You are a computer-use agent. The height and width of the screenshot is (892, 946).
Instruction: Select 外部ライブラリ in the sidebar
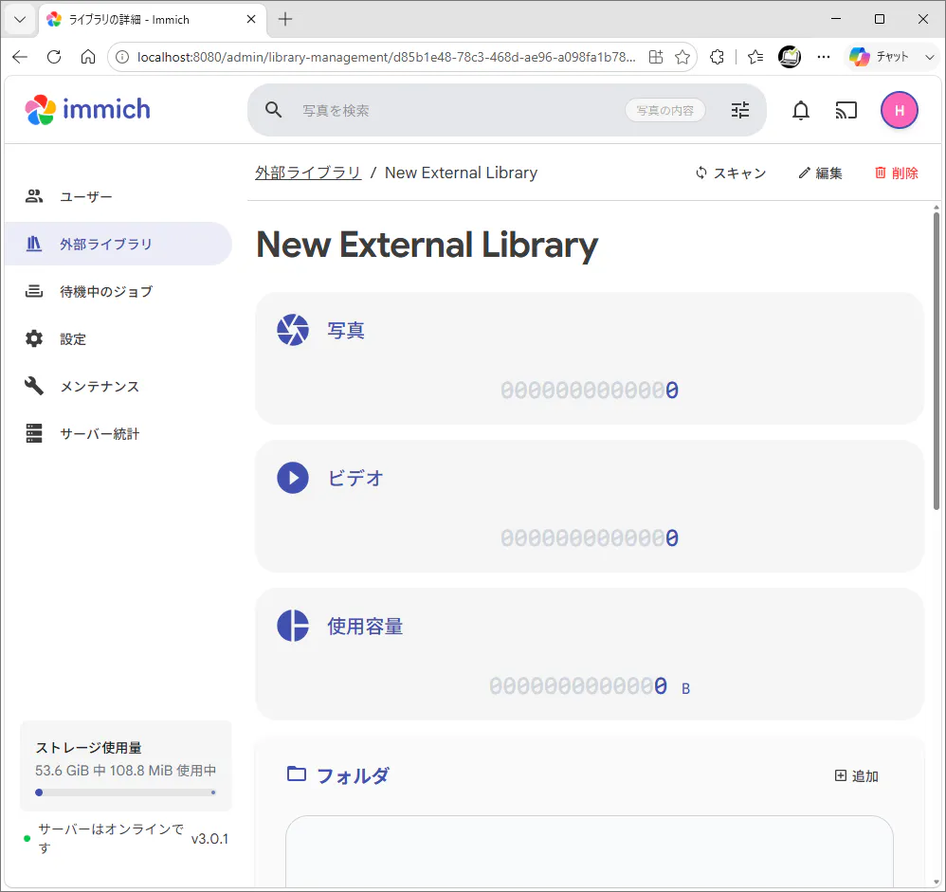point(118,244)
